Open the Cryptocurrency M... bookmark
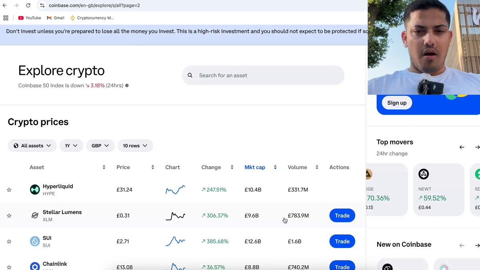This screenshot has width=480, height=270. pos(92,18)
